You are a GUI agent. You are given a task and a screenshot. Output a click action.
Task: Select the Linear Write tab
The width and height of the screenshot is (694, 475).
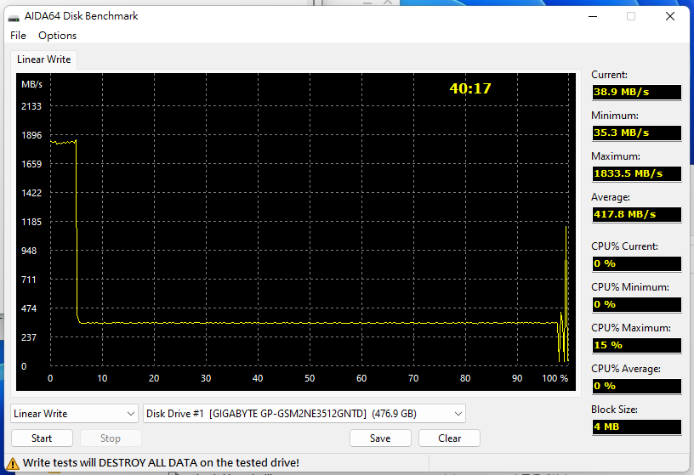click(44, 59)
